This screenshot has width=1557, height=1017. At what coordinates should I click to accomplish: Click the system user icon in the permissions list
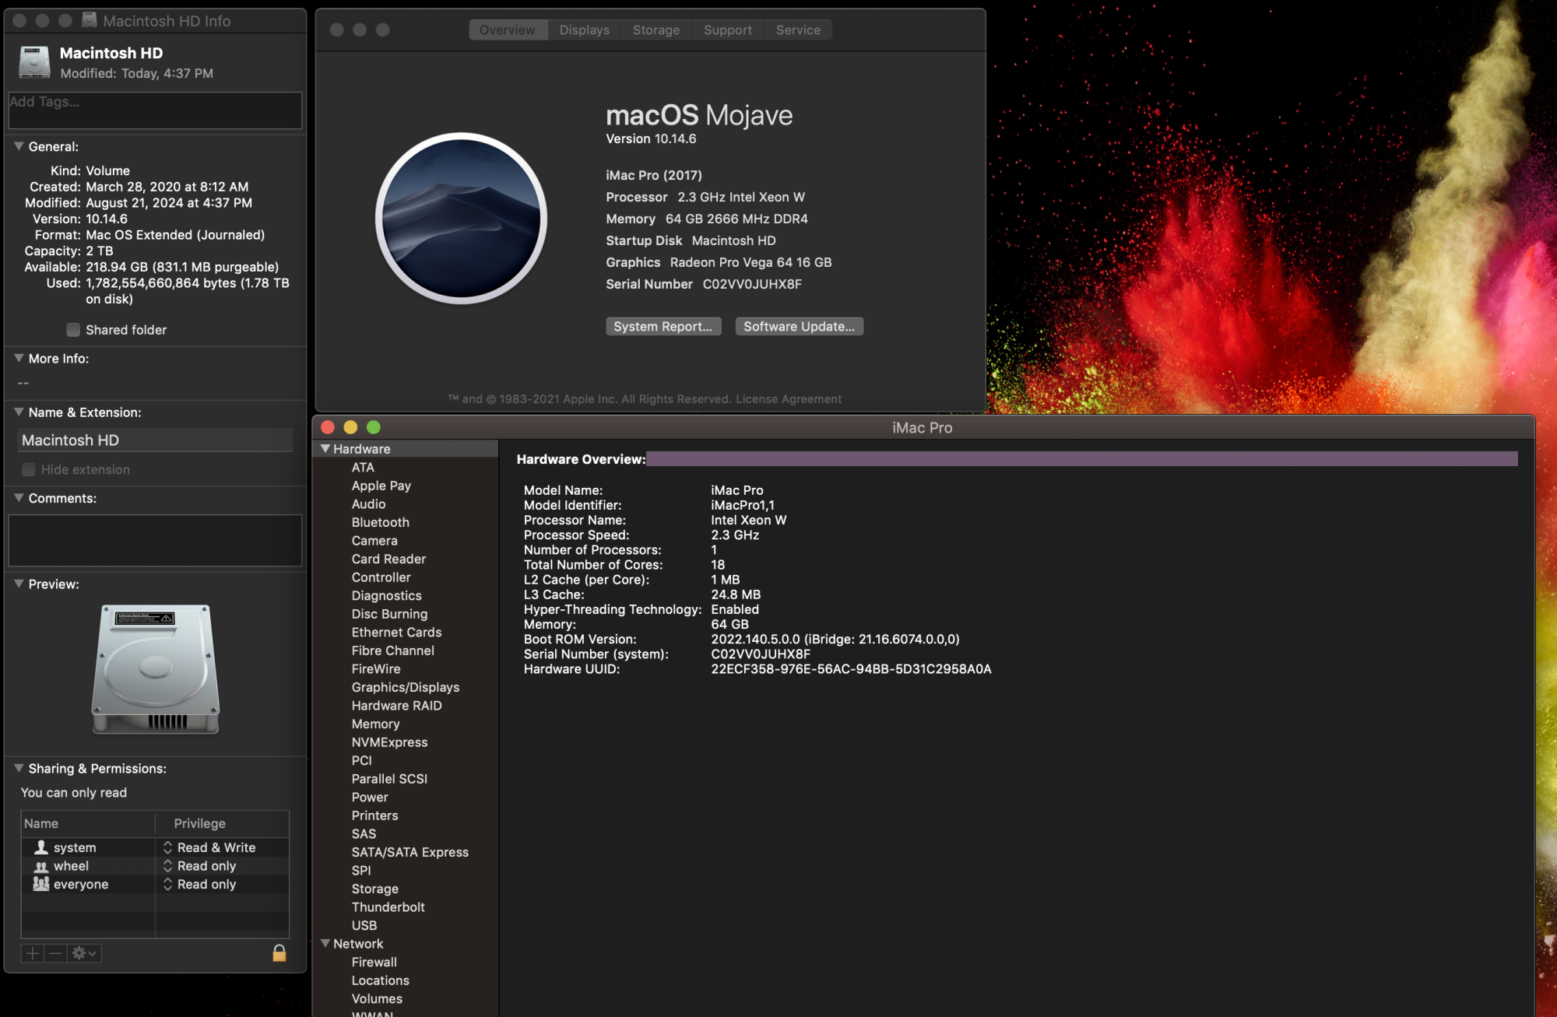41,847
